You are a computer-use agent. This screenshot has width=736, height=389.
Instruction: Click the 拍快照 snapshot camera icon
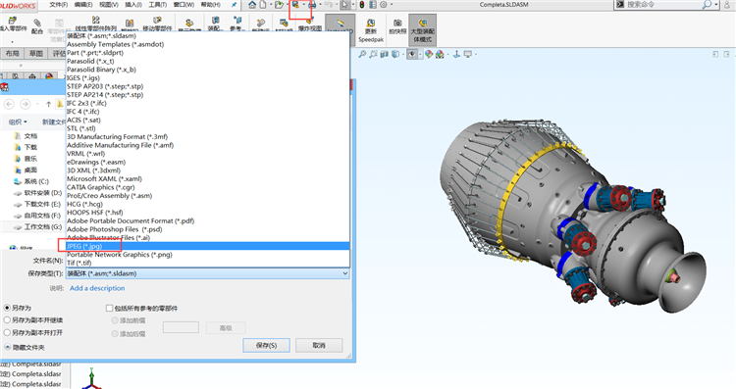pyautogui.click(x=397, y=27)
